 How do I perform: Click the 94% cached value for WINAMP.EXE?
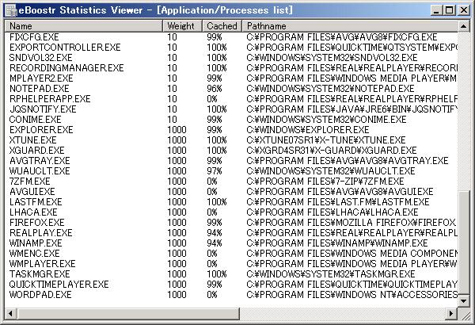(x=215, y=243)
